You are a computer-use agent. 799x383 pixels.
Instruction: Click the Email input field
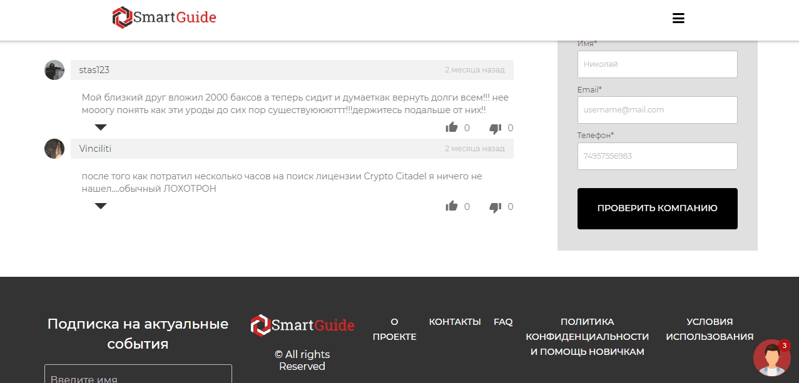coord(657,110)
